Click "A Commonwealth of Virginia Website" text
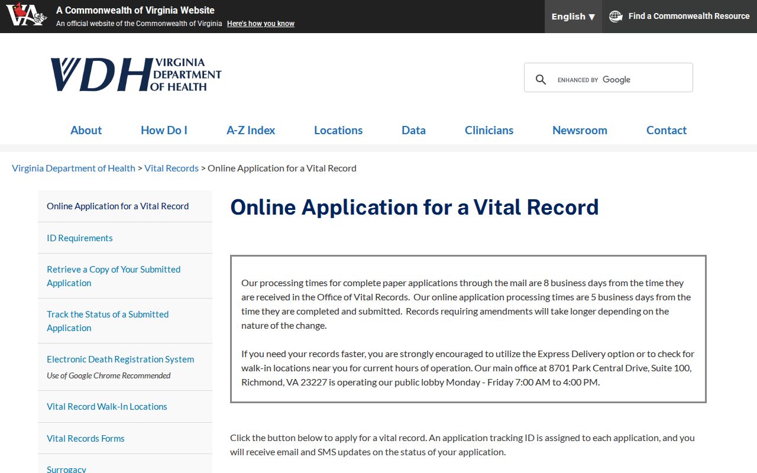Image resolution: width=757 pixels, height=473 pixels. pos(135,10)
